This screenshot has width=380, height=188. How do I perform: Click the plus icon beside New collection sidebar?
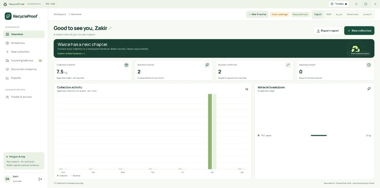tap(7, 52)
